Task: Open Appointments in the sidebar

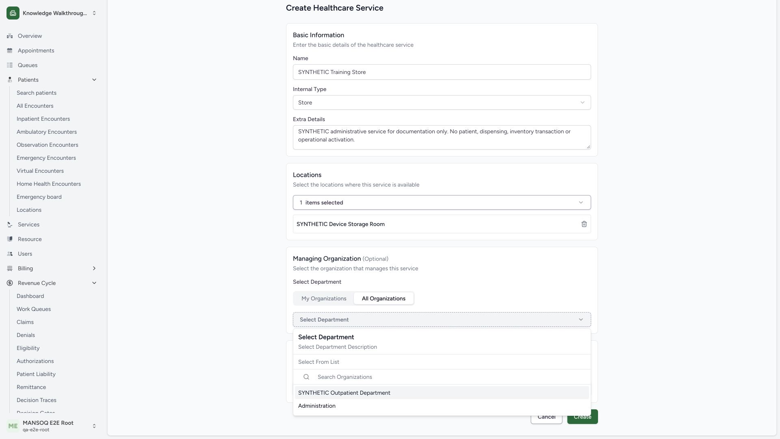Action: click(36, 50)
